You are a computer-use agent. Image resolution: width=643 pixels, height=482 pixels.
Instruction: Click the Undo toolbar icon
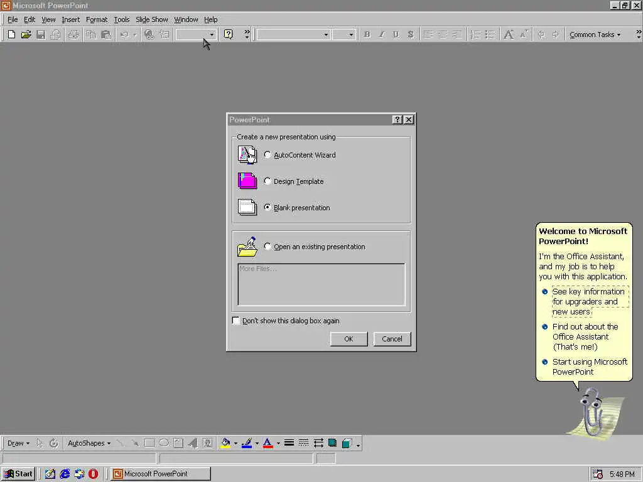(x=124, y=35)
